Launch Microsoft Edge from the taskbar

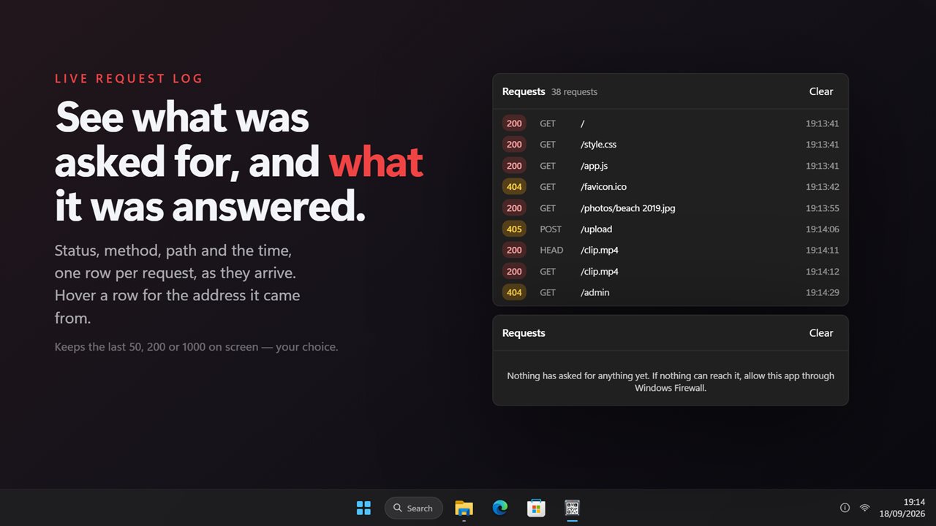[x=500, y=508]
